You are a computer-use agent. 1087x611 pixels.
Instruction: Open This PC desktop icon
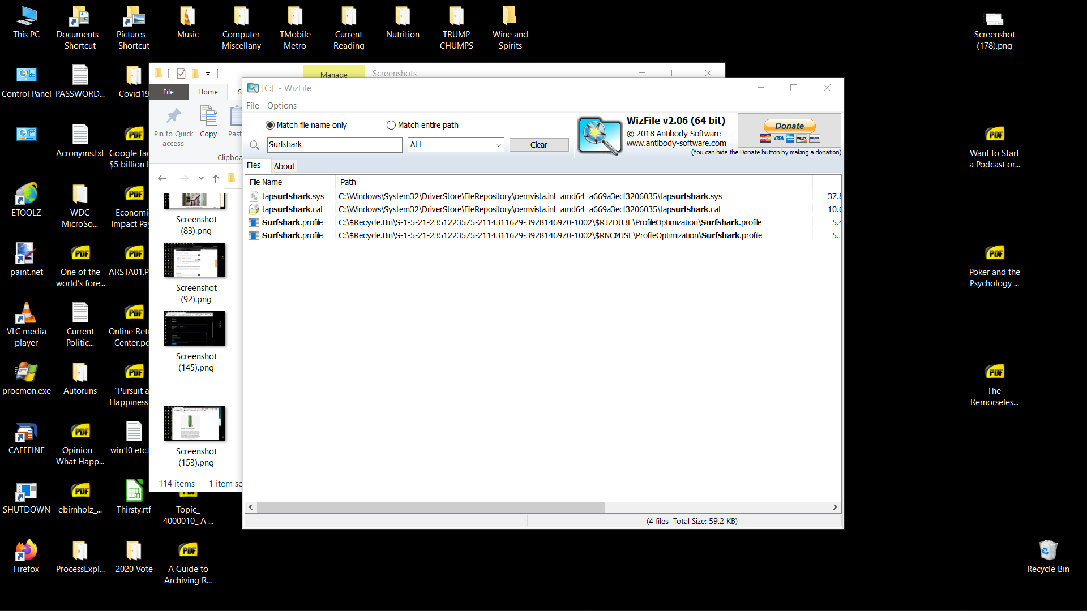(x=26, y=23)
